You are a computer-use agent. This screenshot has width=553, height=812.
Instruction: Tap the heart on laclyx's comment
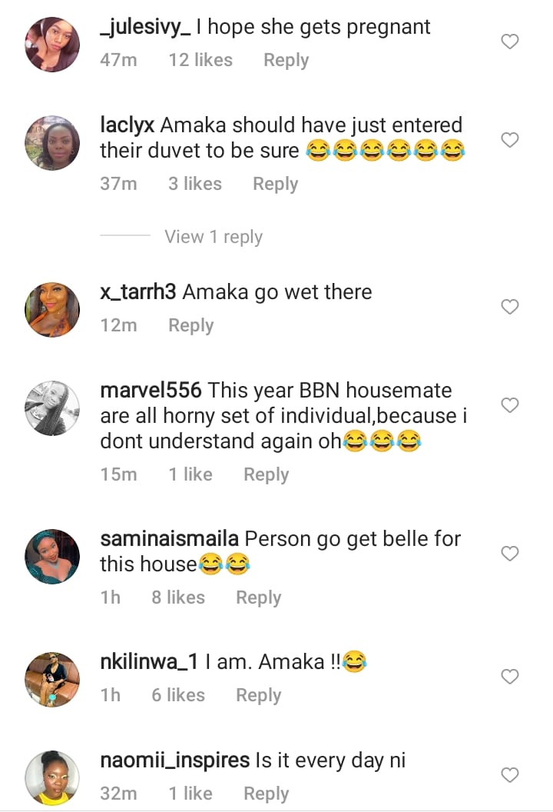point(509,139)
